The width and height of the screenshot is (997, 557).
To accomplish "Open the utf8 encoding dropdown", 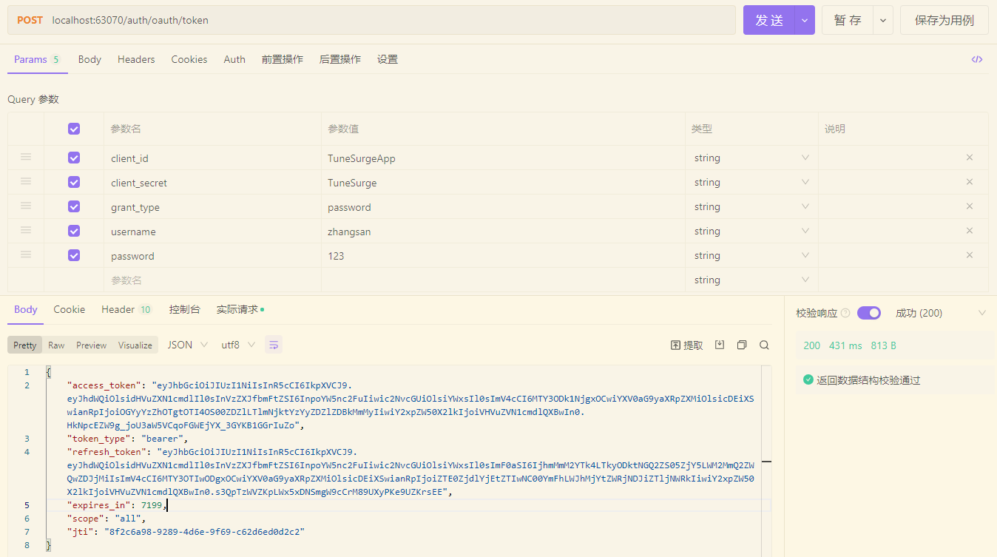I will pyautogui.click(x=238, y=345).
